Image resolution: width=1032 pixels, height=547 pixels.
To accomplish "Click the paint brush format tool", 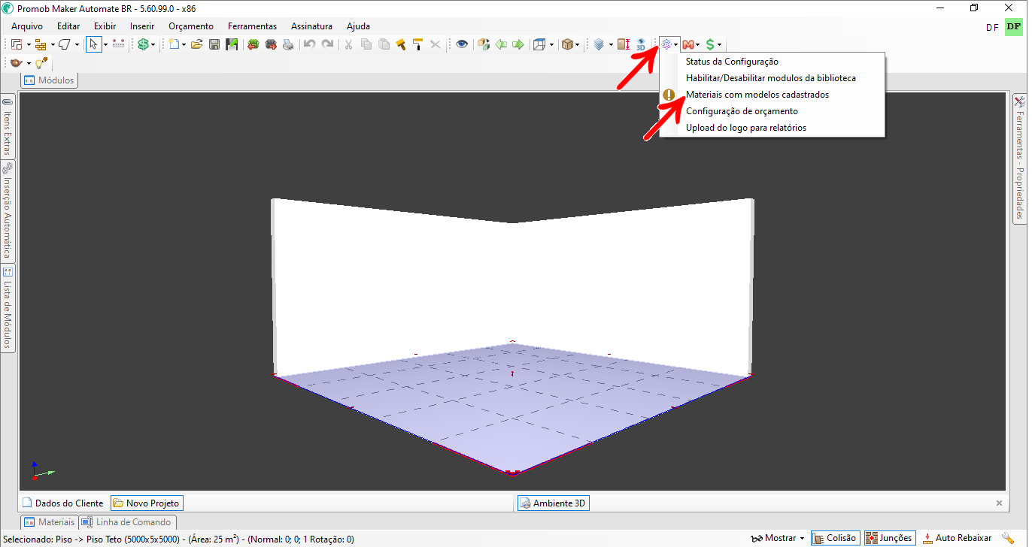I will 401,44.
